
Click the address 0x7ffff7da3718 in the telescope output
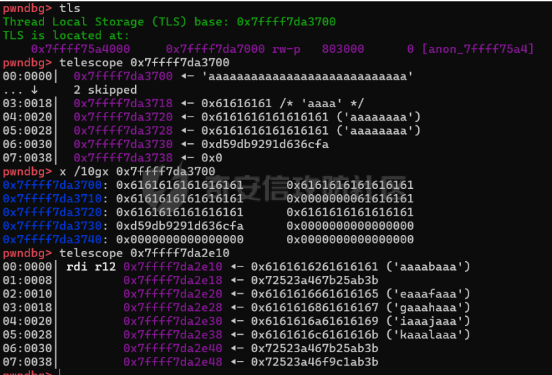[123, 103]
